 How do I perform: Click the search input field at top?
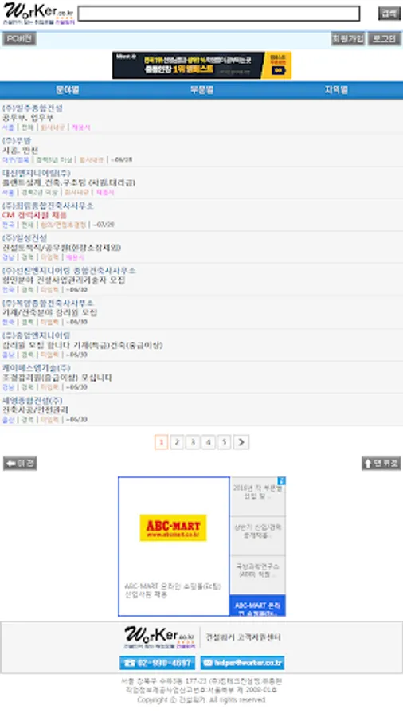pos(219,14)
